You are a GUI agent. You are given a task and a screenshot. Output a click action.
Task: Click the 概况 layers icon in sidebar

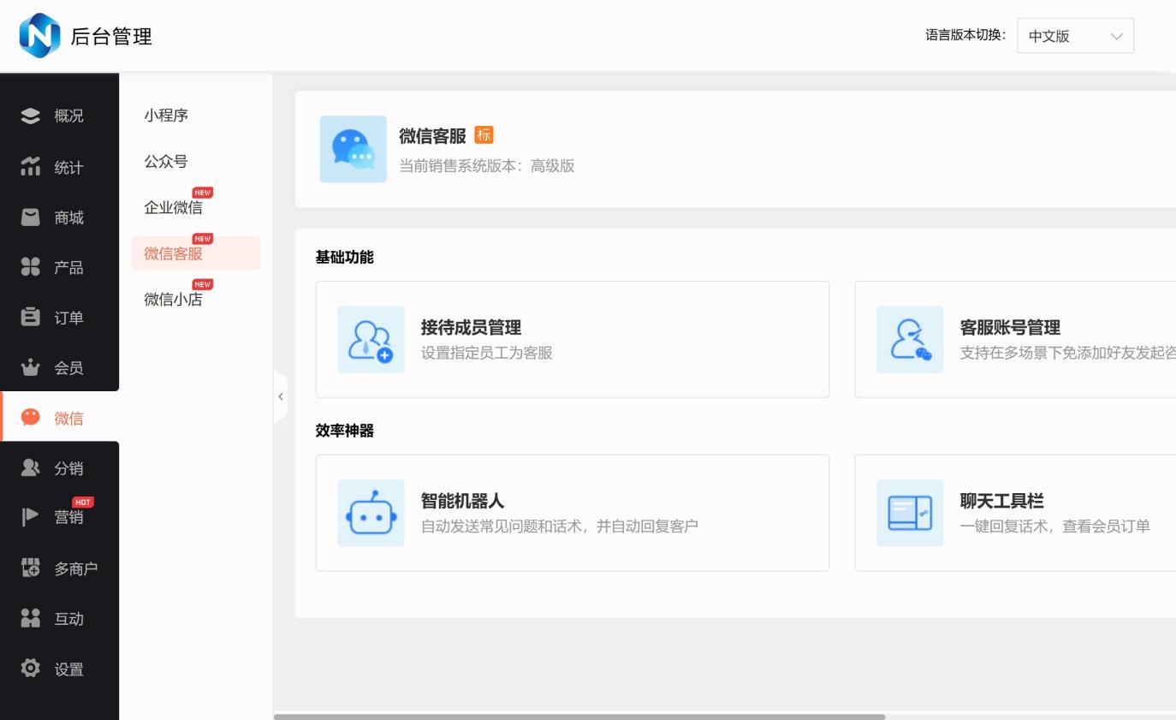[31, 116]
